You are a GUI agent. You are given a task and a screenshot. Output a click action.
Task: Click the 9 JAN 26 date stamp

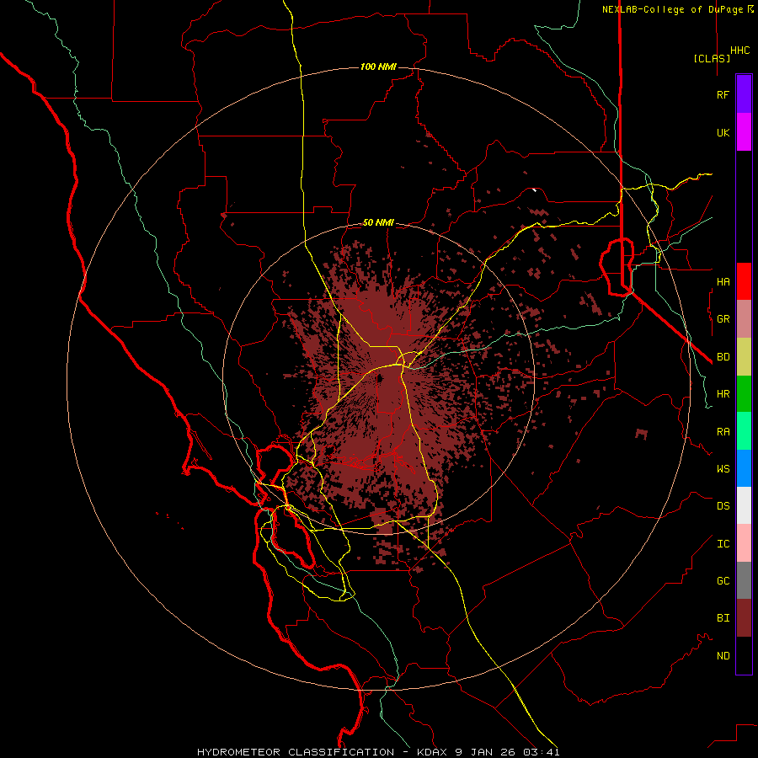tap(485, 752)
